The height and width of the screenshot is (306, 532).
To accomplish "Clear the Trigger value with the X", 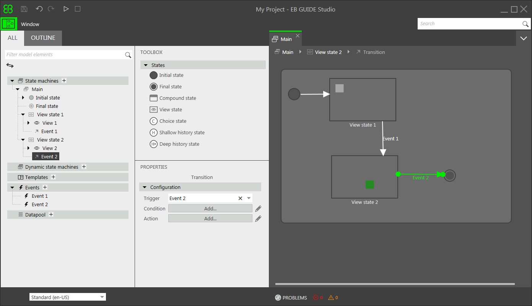I will point(240,198).
